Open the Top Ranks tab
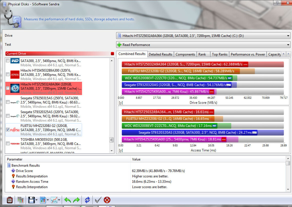 click(x=220, y=54)
